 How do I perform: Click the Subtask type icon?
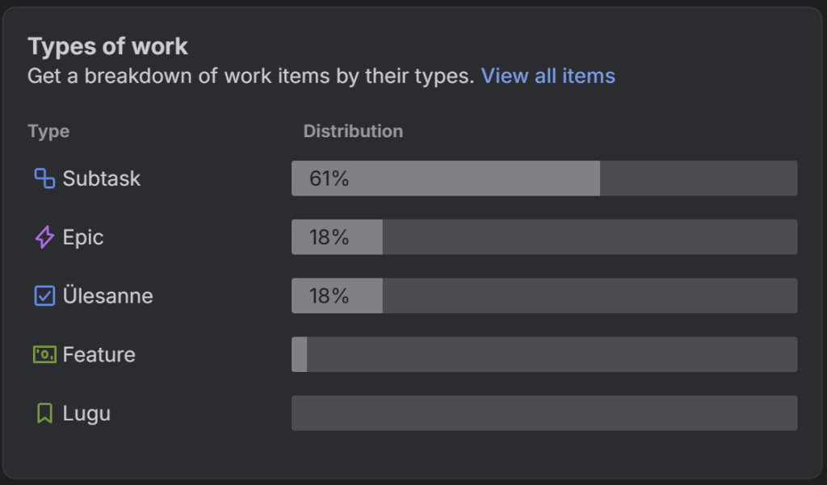44,178
